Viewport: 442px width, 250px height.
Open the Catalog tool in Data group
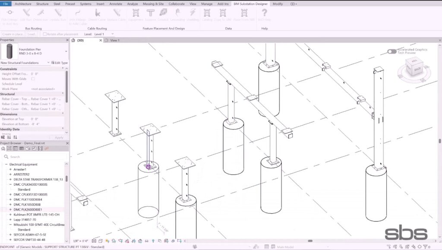(x=207, y=14)
